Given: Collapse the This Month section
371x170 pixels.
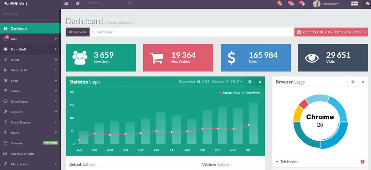Looking at the screenshot, I should pyautogui.click(x=277, y=162).
